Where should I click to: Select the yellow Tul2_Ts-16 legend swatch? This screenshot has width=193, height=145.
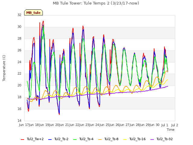pos(125,139)
